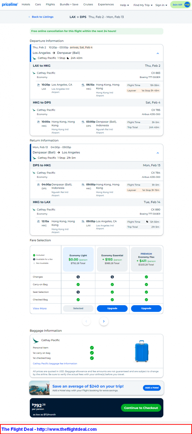This screenshot has height=434, width=192.
Task: Click the Join VIP button
Action: tap(180, 5)
